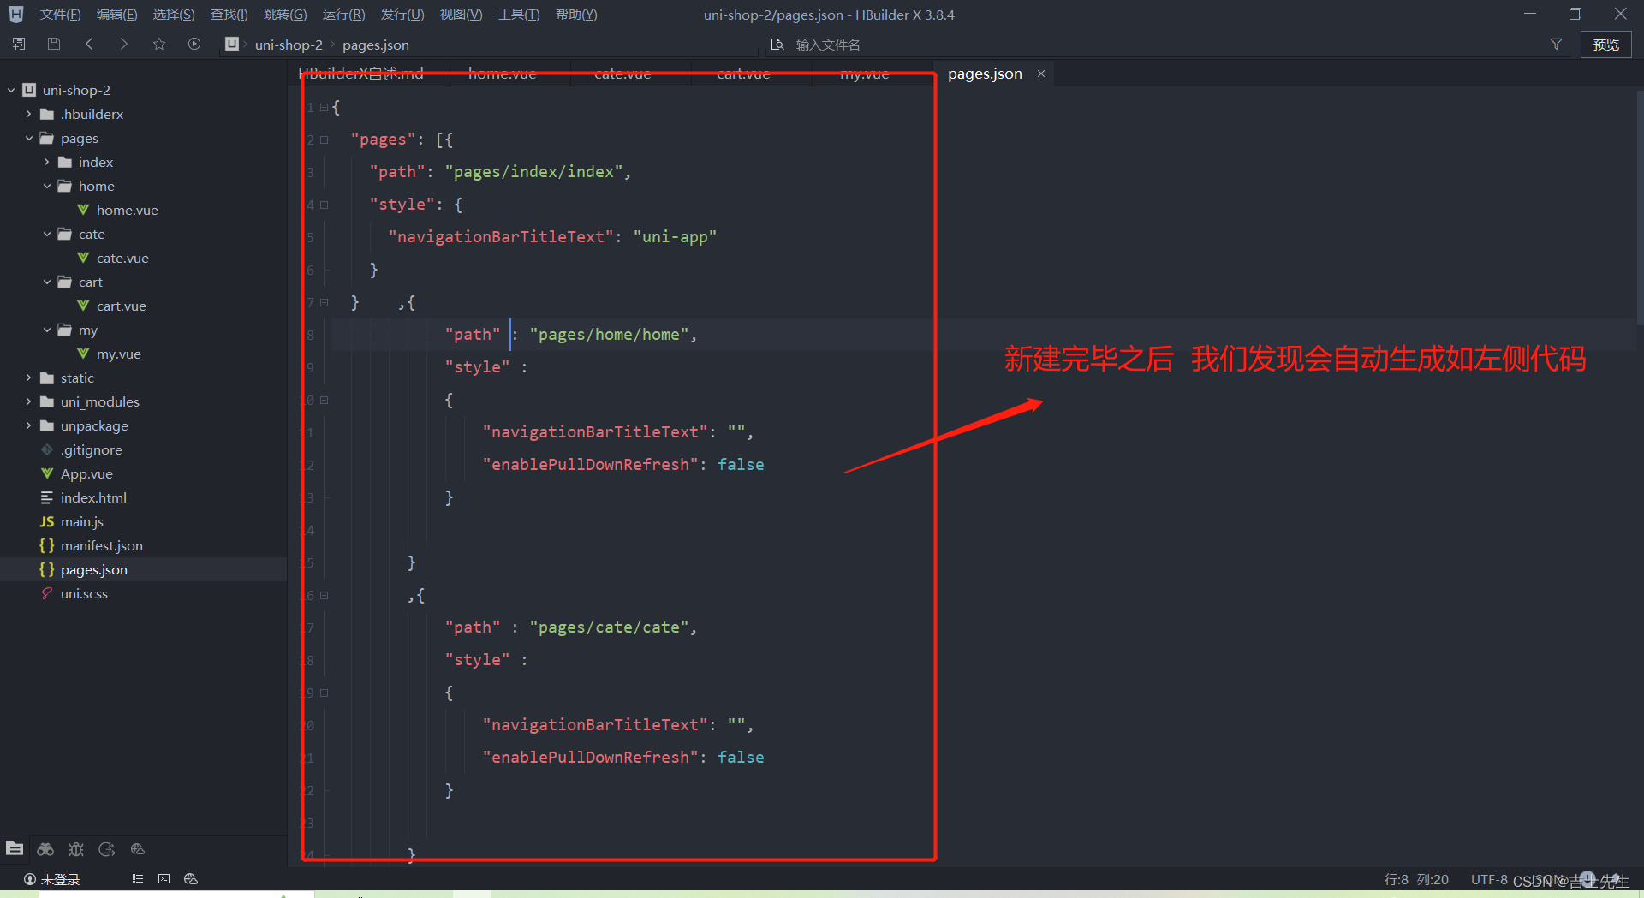
Task: Open App.vue in the project tree
Action: [x=86, y=473]
